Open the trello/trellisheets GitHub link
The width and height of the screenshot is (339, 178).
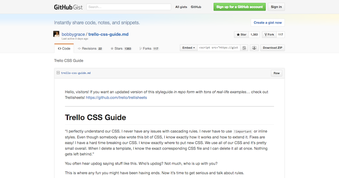click(x=116, y=97)
